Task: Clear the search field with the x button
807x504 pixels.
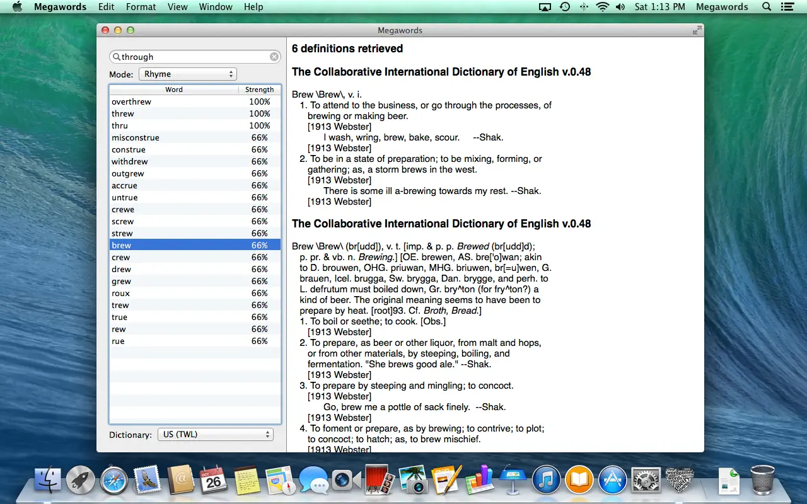Action: click(x=274, y=56)
